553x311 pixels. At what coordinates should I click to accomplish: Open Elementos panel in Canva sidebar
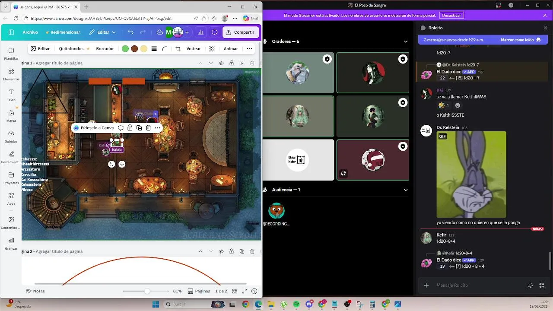(11, 74)
